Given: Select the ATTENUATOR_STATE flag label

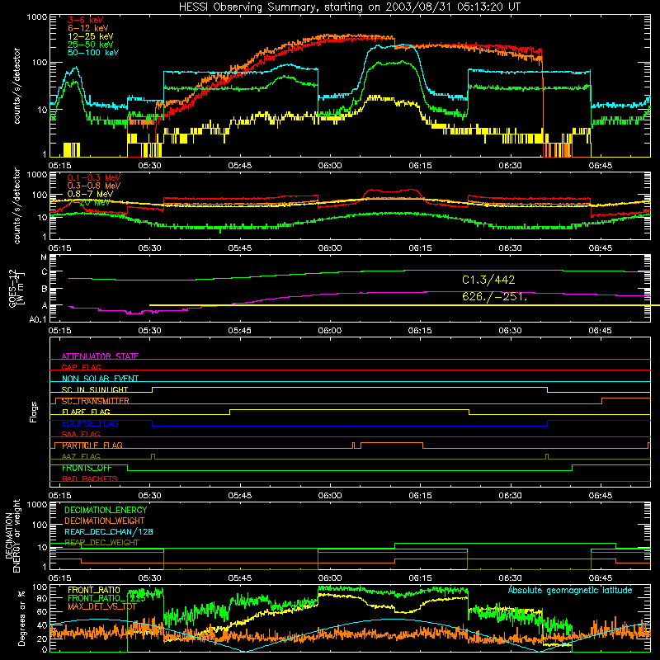Looking at the screenshot, I should pos(100,356).
